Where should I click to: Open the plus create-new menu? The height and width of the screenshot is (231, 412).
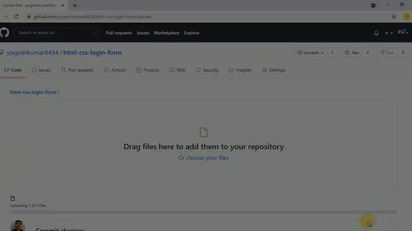(x=388, y=33)
